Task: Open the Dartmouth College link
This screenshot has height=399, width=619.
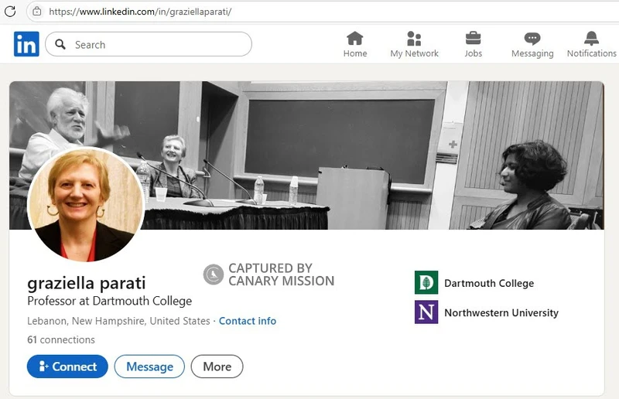Action: (489, 283)
